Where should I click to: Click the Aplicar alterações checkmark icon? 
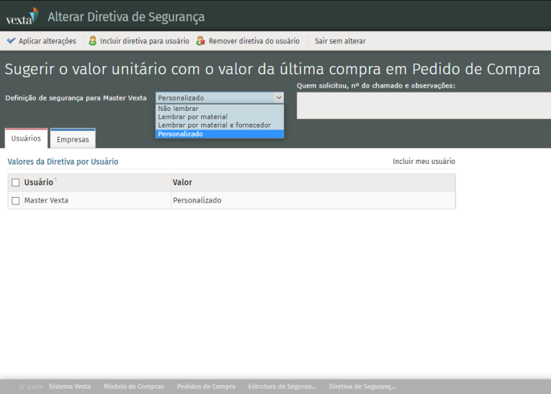click(11, 41)
